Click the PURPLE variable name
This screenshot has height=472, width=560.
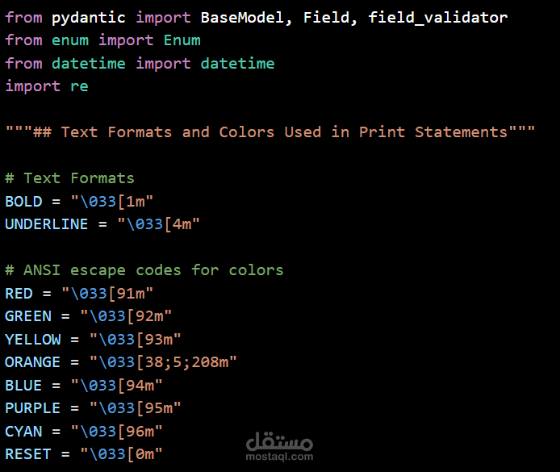[x=32, y=408]
